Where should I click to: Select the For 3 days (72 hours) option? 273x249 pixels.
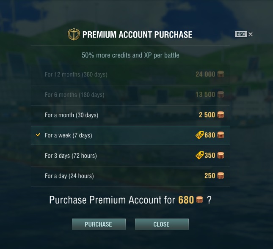coord(130,156)
